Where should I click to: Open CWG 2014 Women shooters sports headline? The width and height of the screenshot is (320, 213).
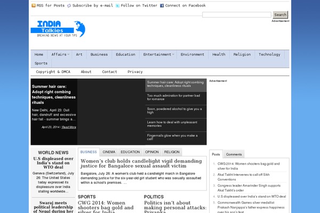point(106,207)
